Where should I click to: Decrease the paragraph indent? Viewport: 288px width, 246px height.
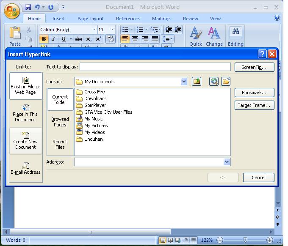[169, 30]
